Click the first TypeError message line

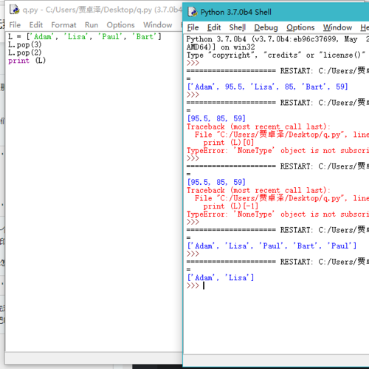pos(277,150)
